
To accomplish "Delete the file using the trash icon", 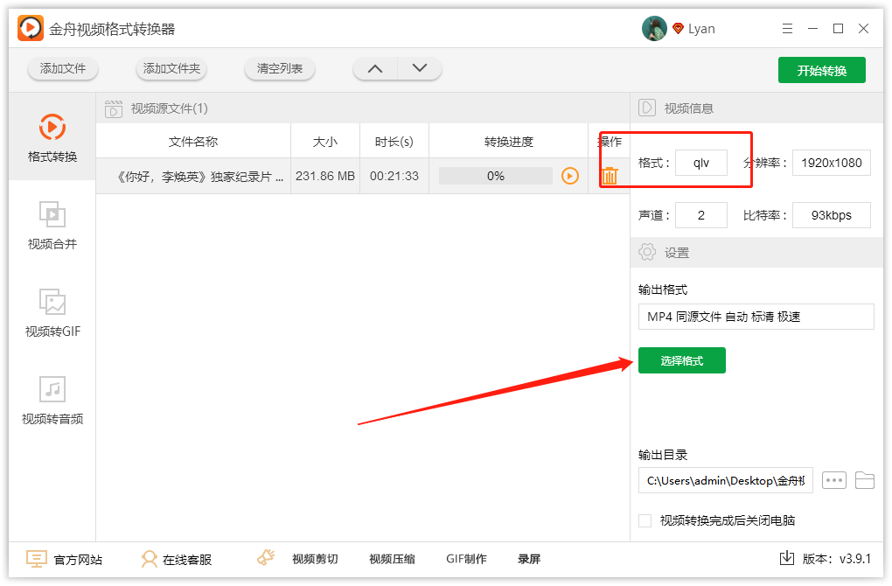I will point(610,175).
